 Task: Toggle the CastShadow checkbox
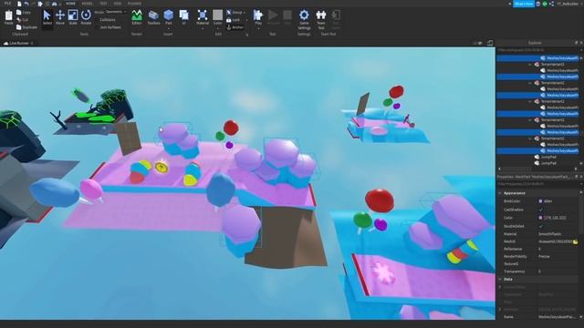[541, 210]
